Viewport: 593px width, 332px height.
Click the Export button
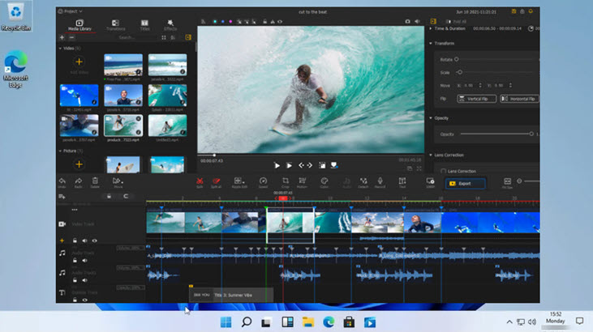pos(466,183)
